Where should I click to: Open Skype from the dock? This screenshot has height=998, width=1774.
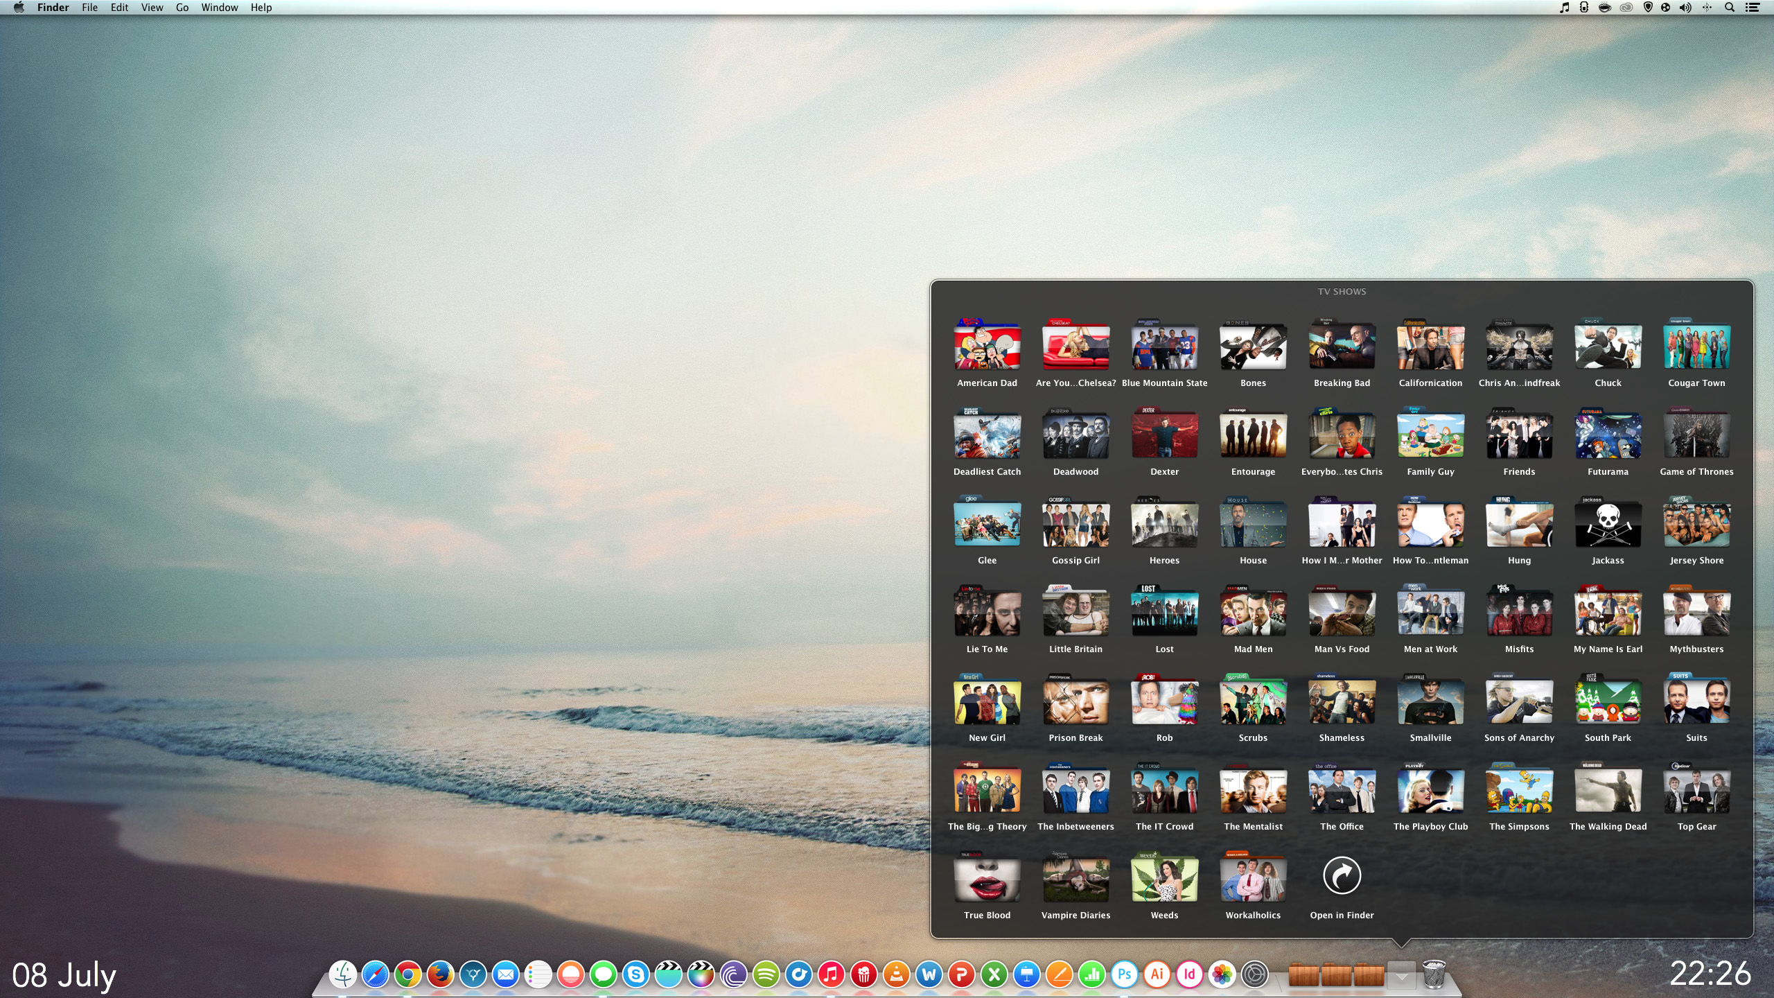click(x=636, y=974)
